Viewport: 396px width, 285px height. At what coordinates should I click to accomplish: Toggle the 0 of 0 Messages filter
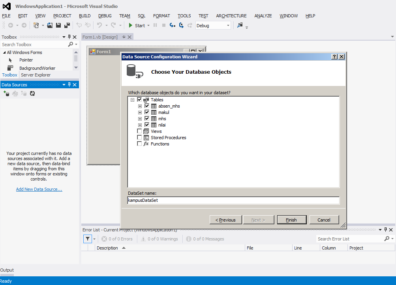pyautogui.click(x=205, y=239)
